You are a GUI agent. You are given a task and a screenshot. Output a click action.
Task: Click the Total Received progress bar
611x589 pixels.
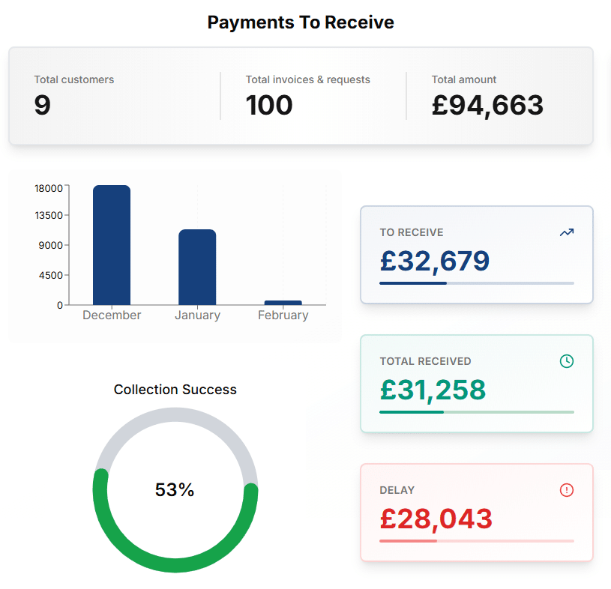[477, 412]
